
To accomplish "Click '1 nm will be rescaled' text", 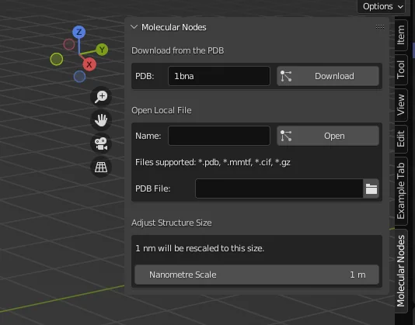I will (200, 248).
